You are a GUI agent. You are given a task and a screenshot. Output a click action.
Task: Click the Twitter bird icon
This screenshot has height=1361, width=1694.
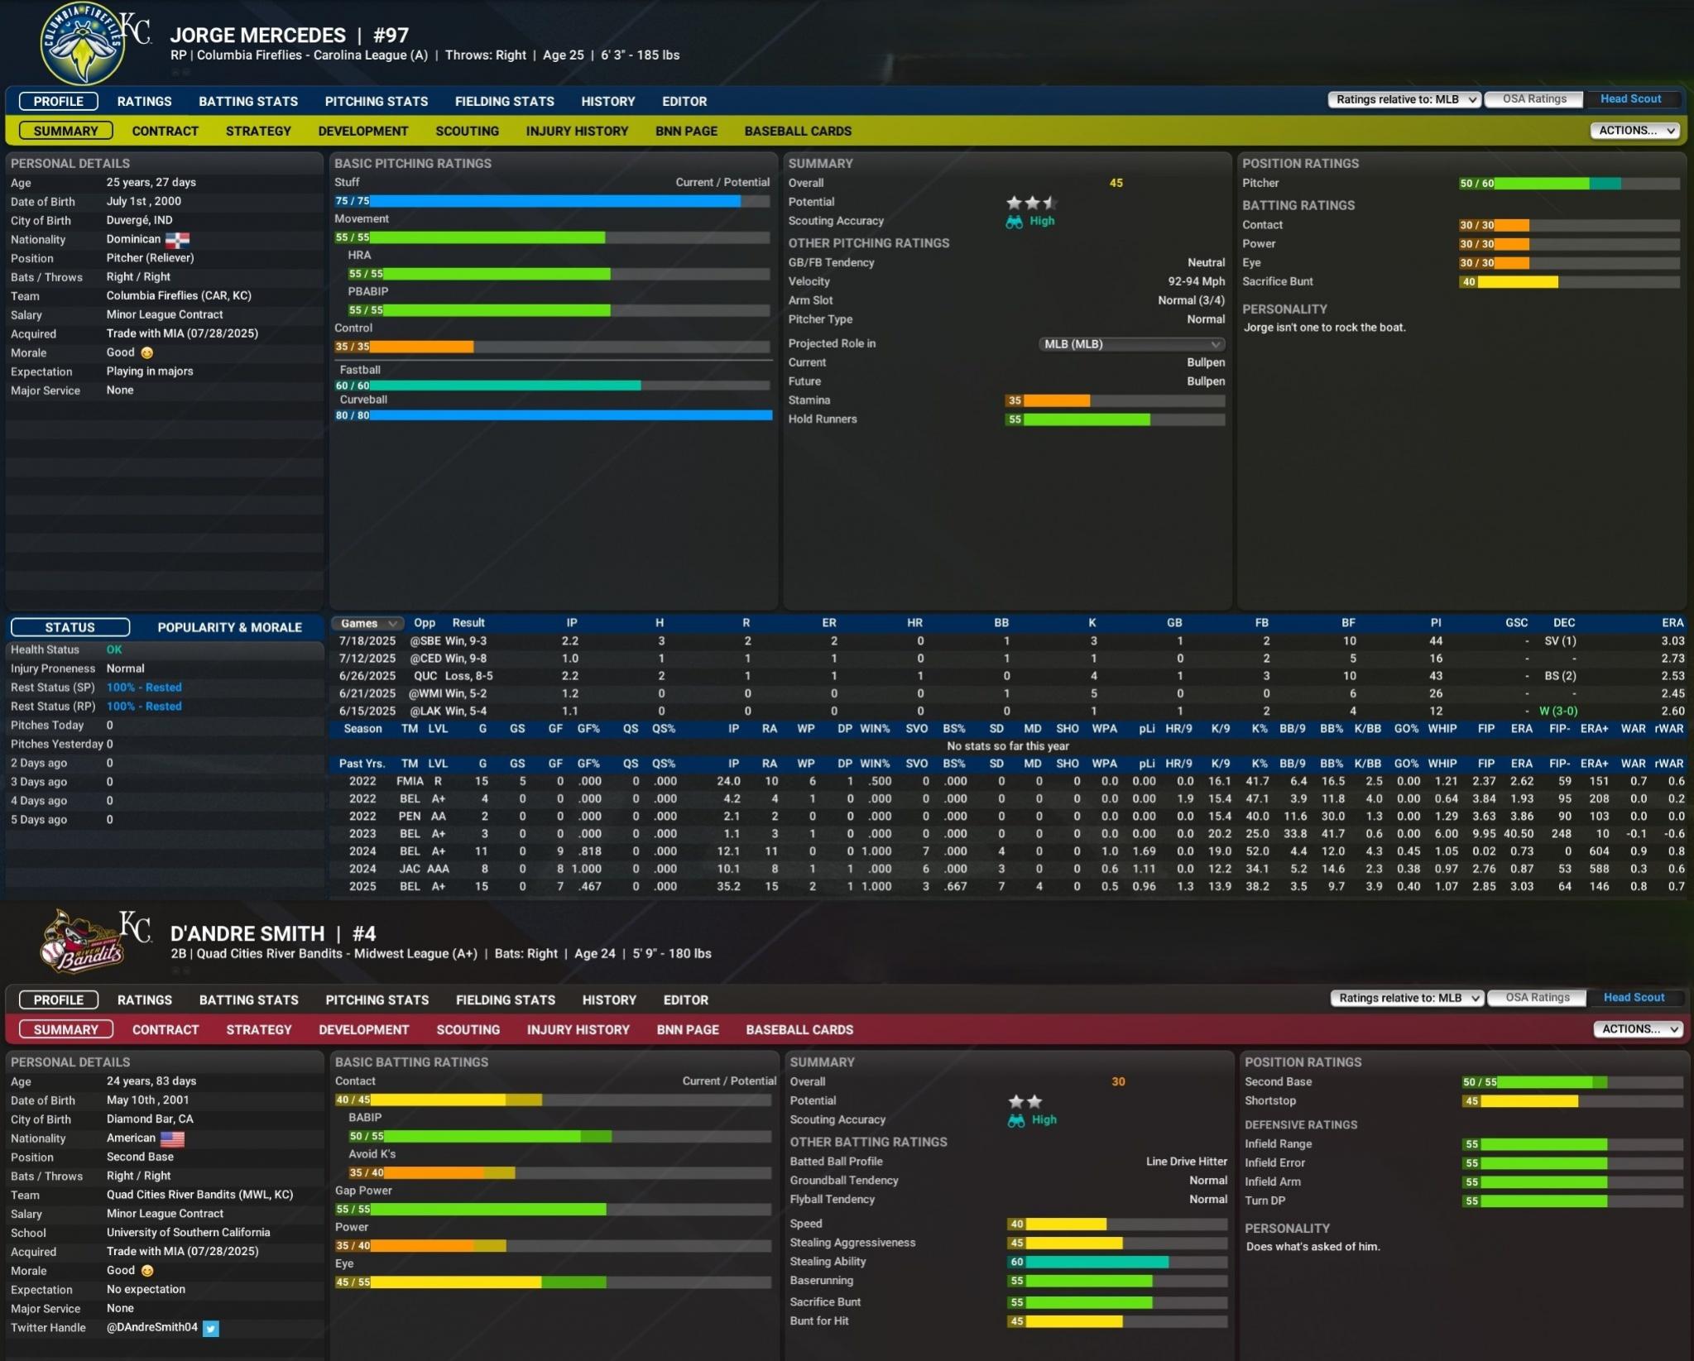coord(211,1329)
